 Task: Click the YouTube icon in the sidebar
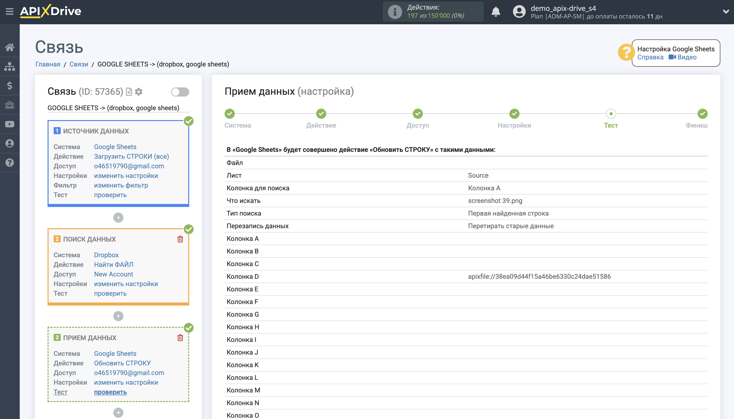(10, 124)
